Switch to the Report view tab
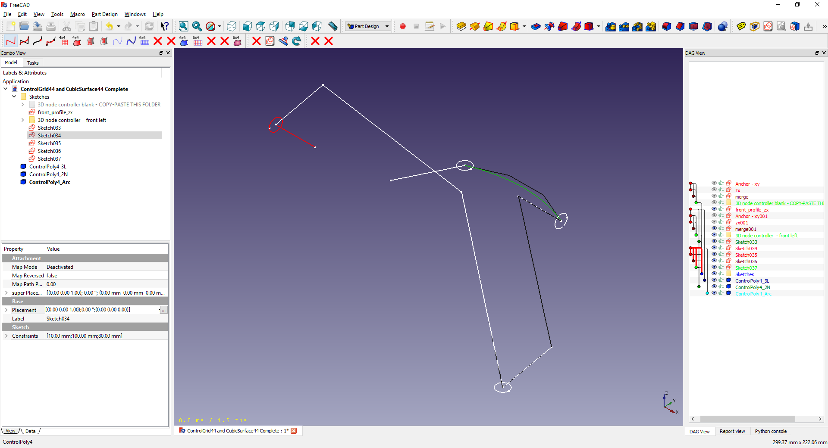Image resolution: width=828 pixels, height=448 pixels. 732,431
